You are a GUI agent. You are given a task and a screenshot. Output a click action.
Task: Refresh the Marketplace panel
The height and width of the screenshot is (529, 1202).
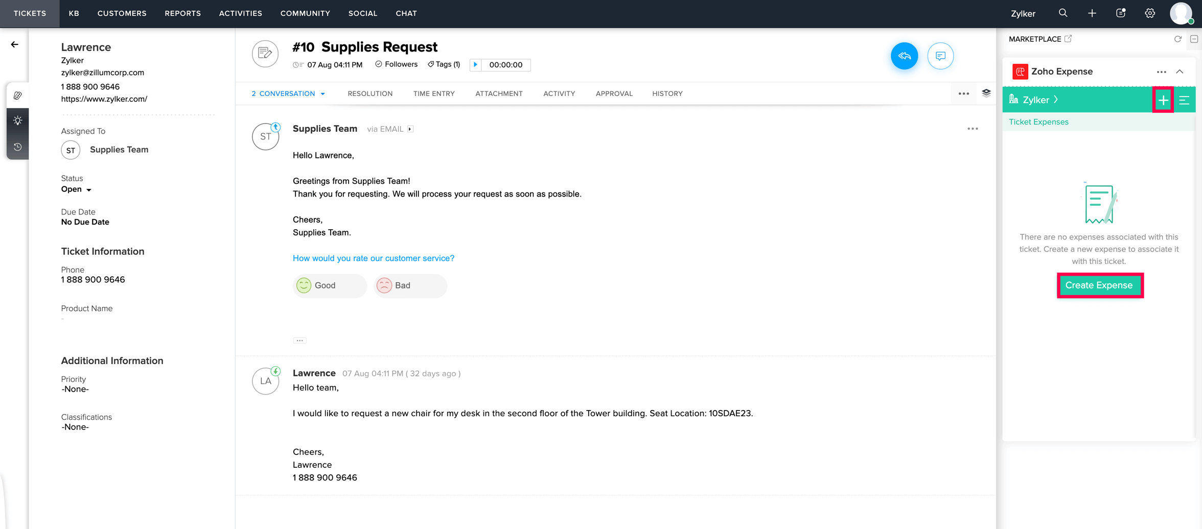click(1177, 39)
